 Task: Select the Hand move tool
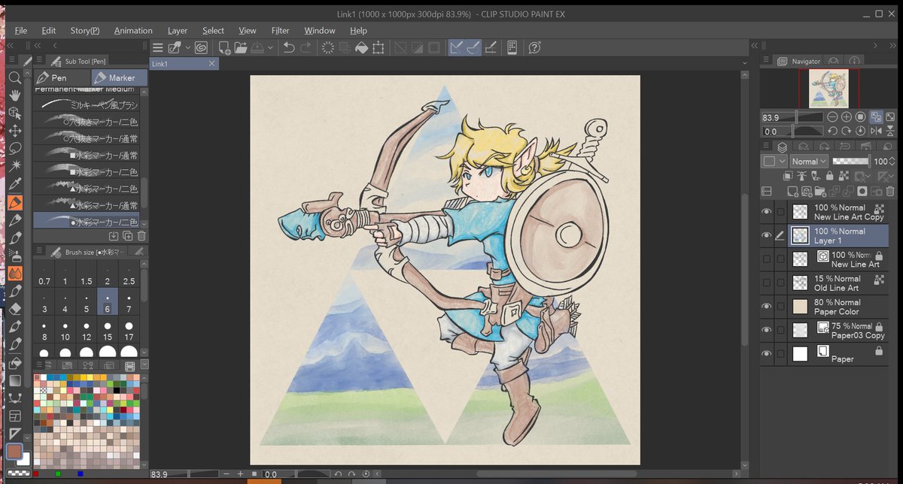click(14, 95)
